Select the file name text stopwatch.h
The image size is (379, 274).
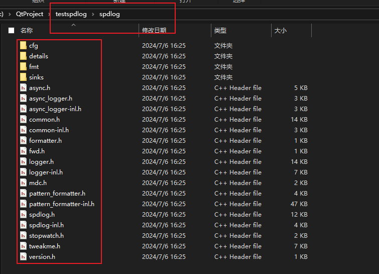point(46,236)
